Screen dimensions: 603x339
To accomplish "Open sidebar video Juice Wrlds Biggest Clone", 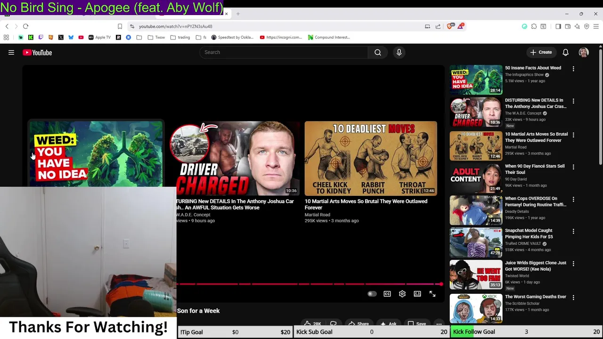I will pos(536,266).
